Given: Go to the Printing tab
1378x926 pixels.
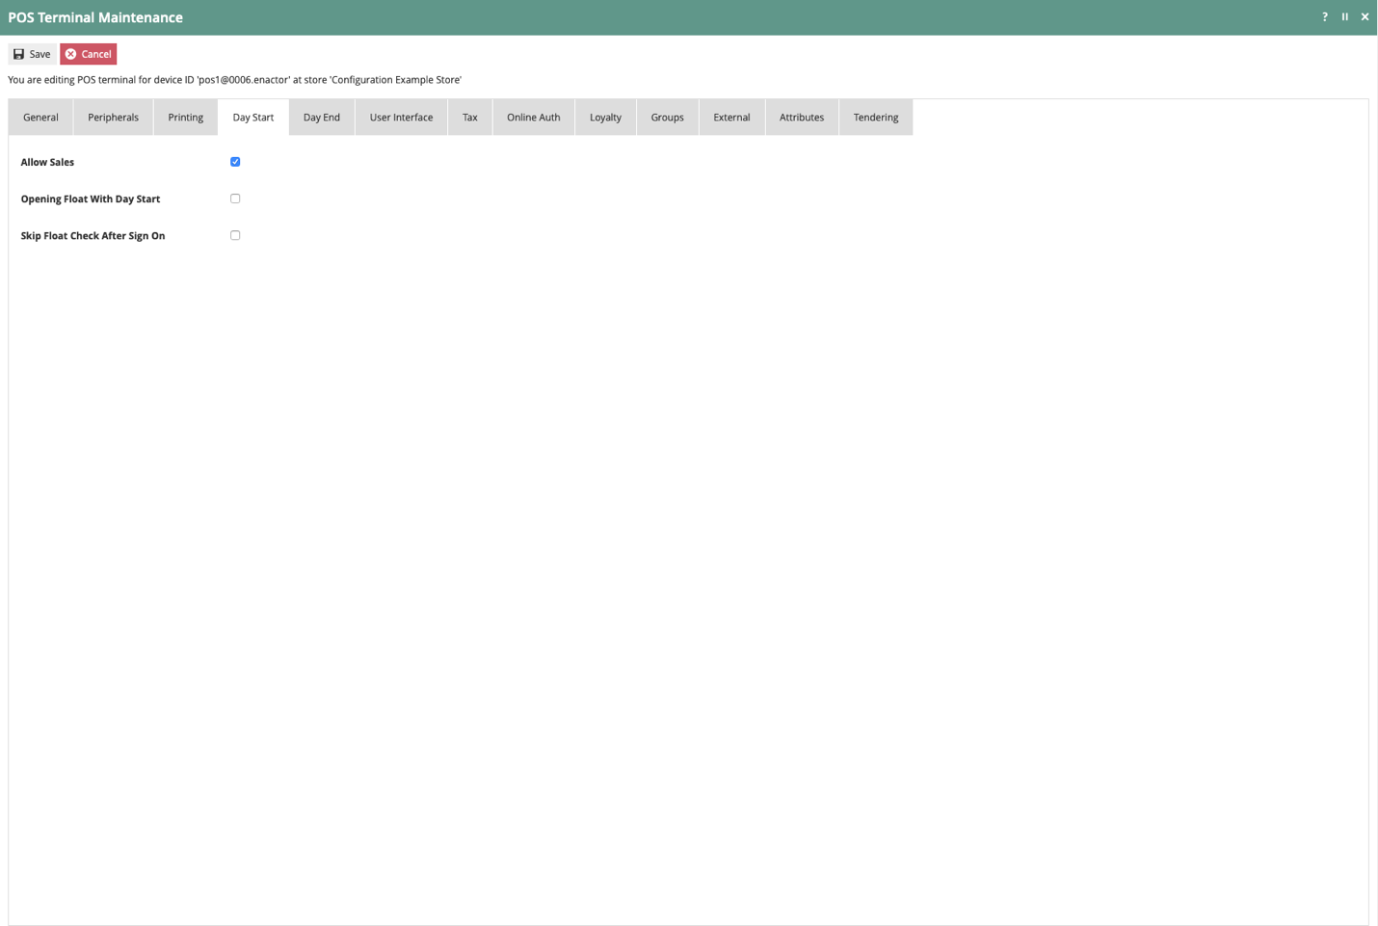Looking at the screenshot, I should [x=186, y=118].
